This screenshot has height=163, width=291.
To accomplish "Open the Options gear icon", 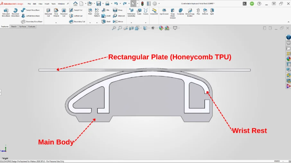I will (x=154, y=4).
